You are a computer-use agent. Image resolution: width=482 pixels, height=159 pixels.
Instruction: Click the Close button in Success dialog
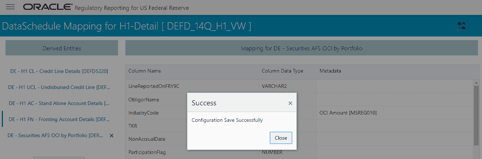(281, 138)
